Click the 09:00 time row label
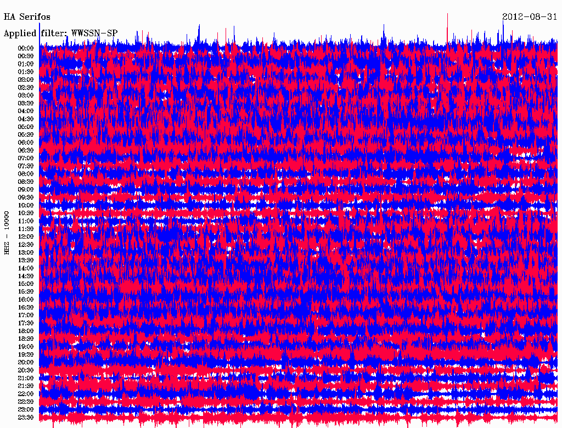The image size is (562, 428). (x=26, y=190)
